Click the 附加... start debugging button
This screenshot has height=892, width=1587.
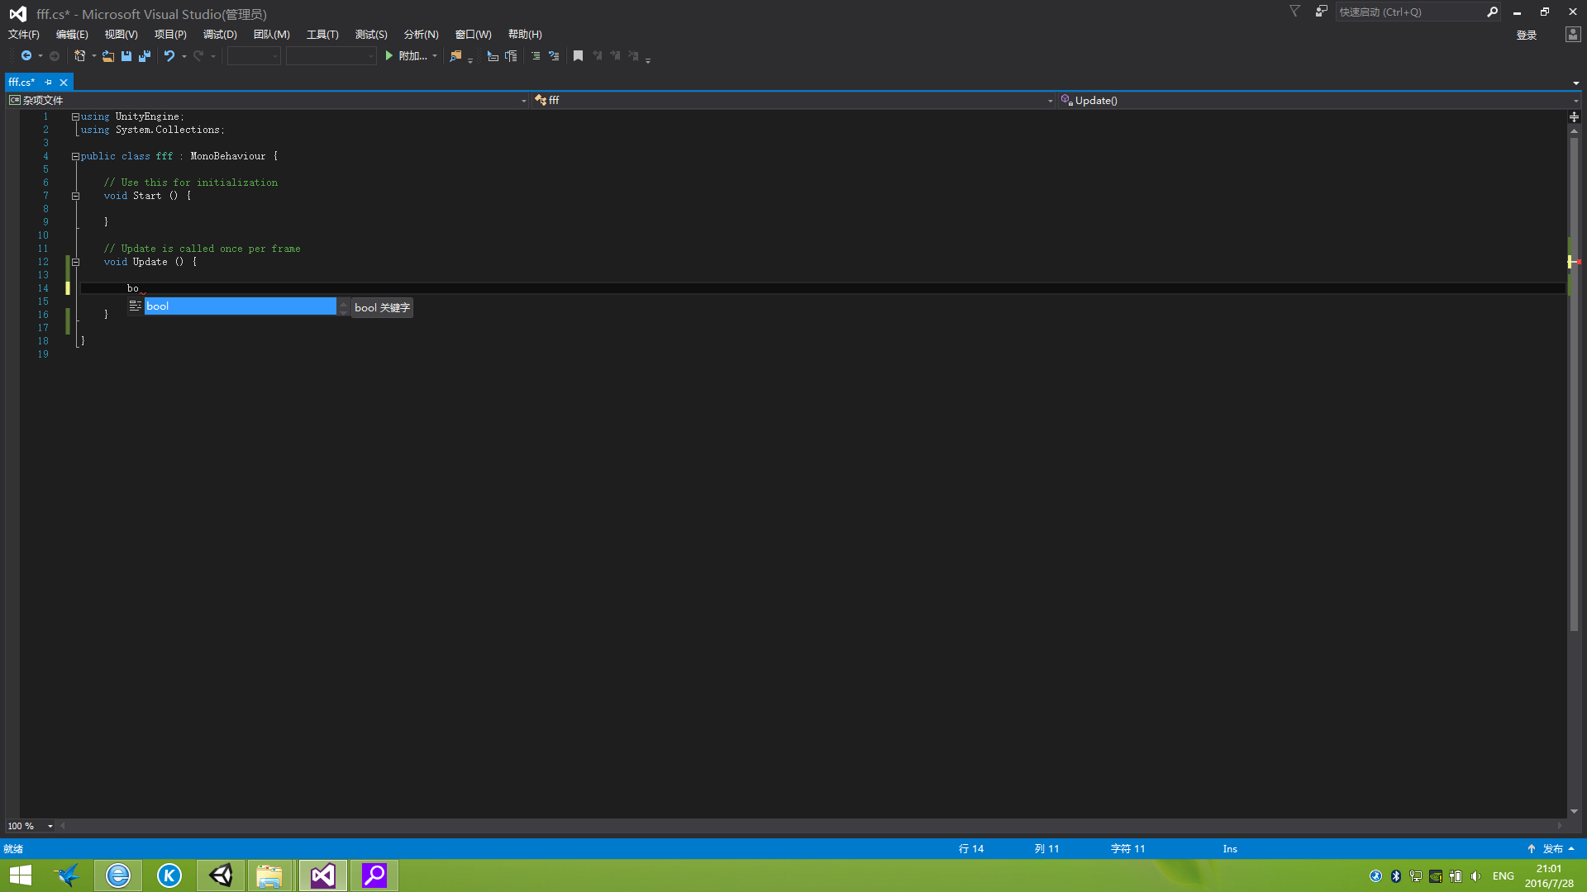[406, 56]
